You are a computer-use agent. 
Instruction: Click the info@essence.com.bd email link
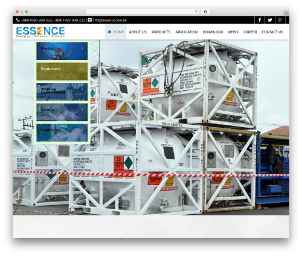tap(109, 20)
